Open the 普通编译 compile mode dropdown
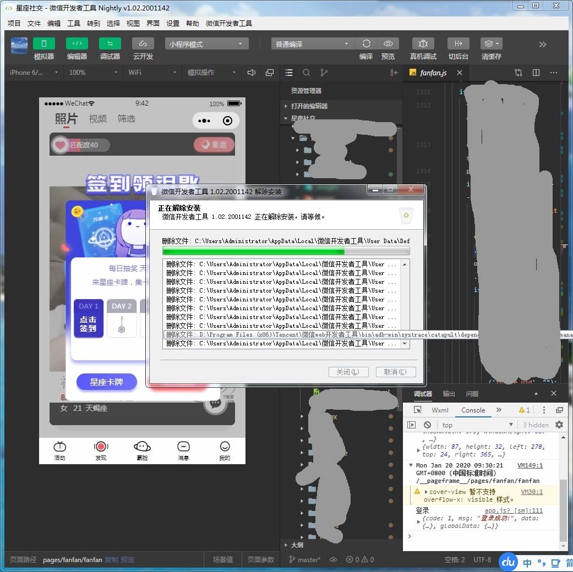Viewport: 573px width, 572px height. coord(313,44)
